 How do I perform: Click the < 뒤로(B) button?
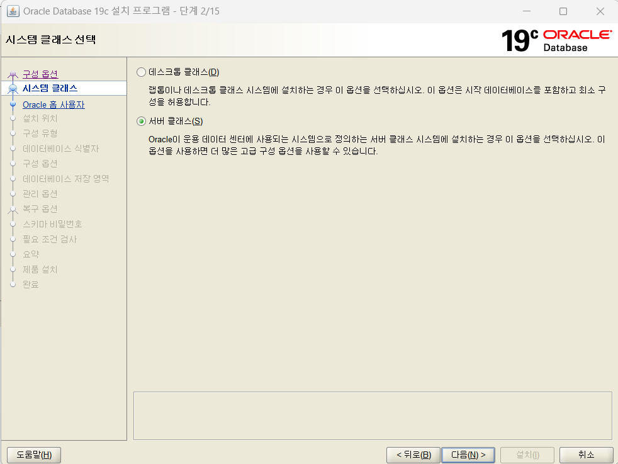pyautogui.click(x=413, y=455)
